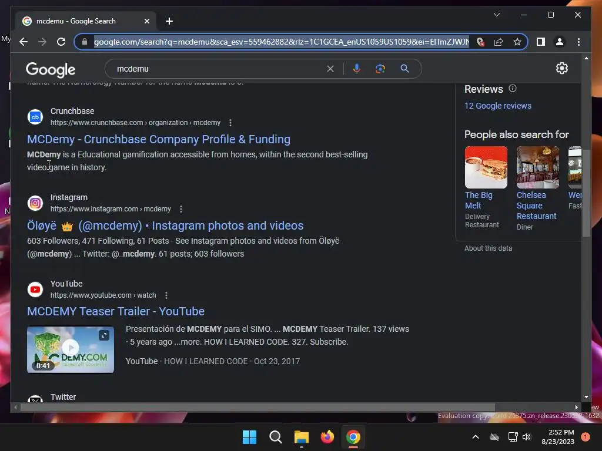
Task: Open a new browser tab
Action: click(169, 21)
